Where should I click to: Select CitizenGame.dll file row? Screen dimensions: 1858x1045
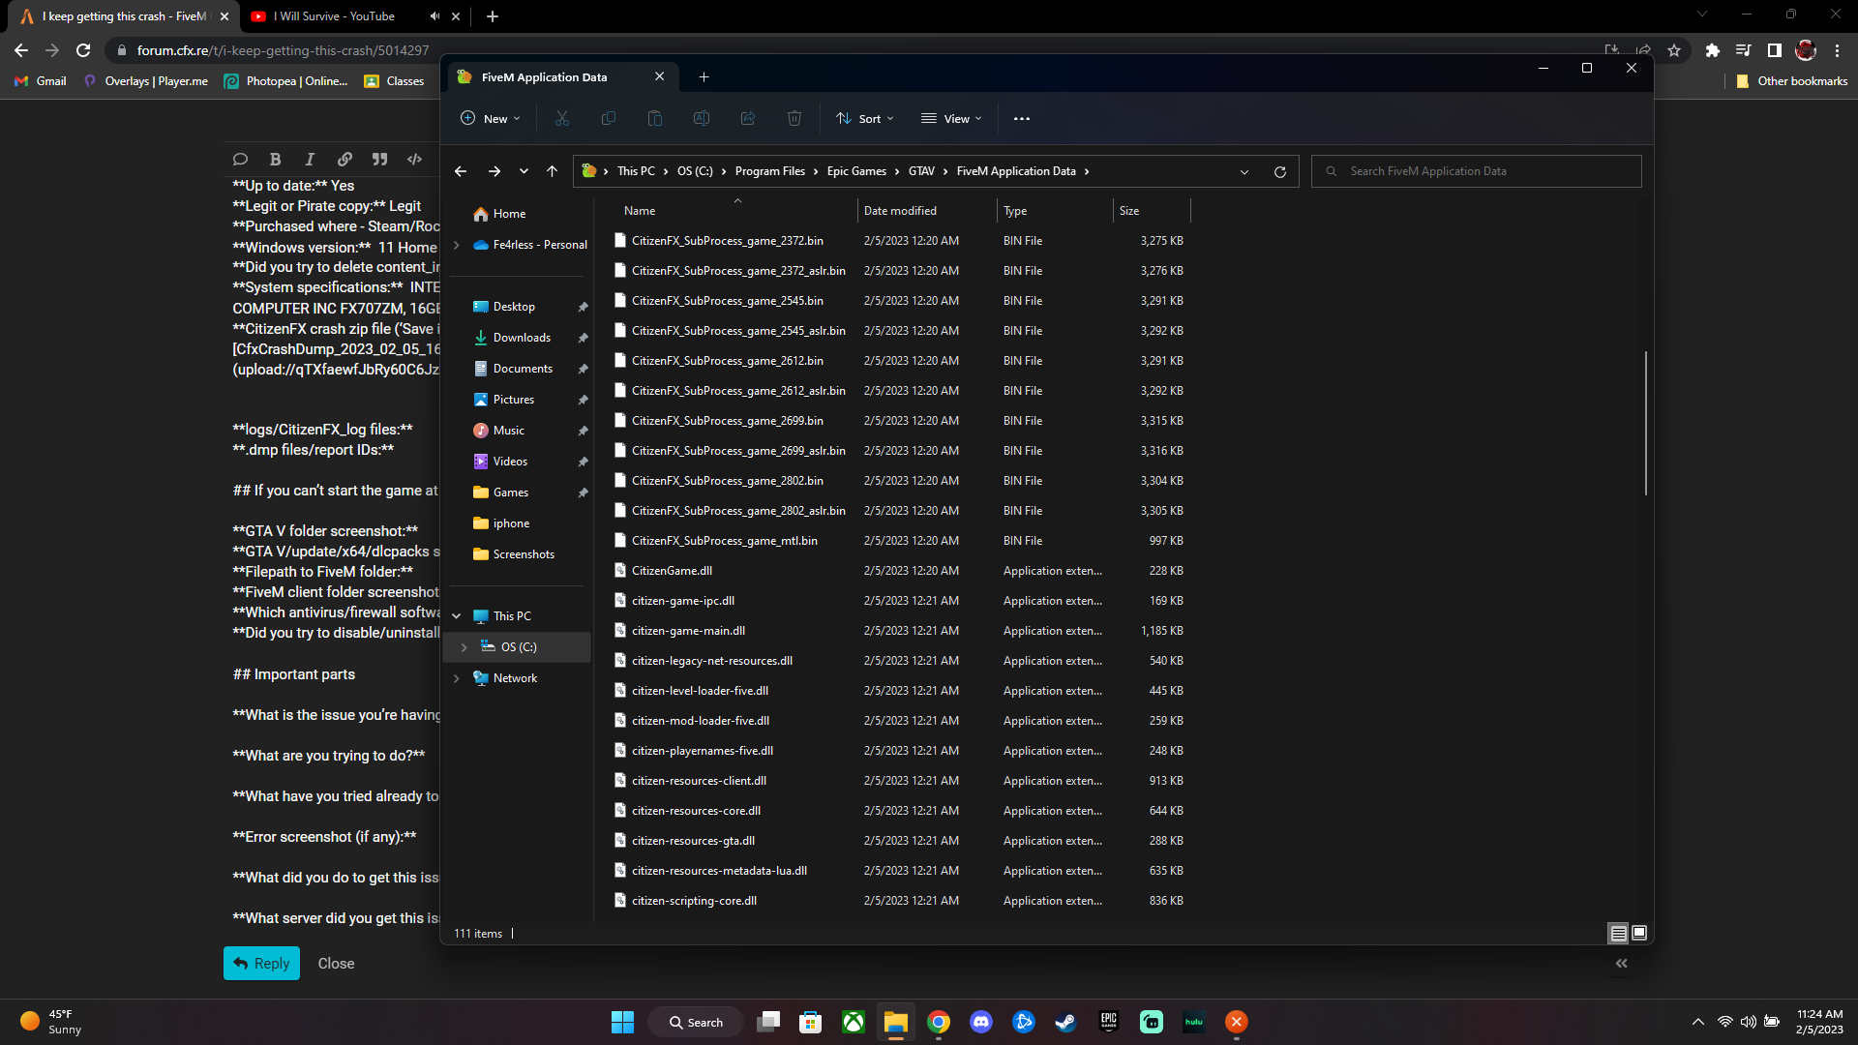click(900, 571)
